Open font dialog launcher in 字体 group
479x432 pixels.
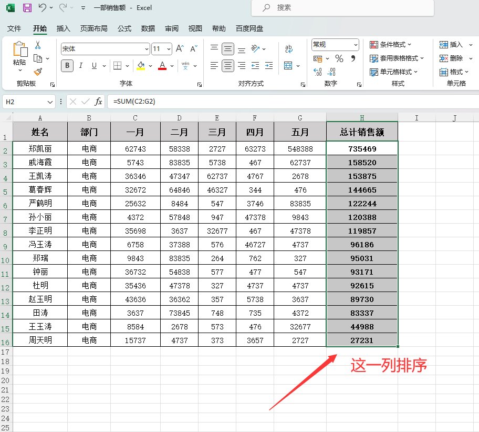[x=200, y=85]
